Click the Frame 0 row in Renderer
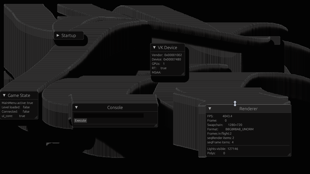The image size is (310, 174). (217, 120)
